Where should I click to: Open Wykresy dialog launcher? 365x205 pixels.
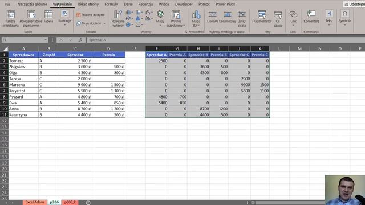[x=186, y=32]
